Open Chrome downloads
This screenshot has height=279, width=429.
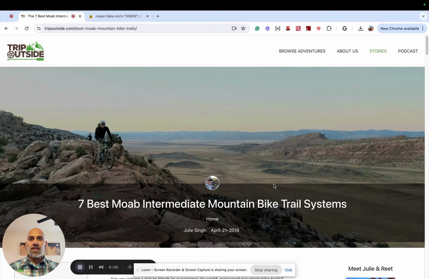pos(361,29)
